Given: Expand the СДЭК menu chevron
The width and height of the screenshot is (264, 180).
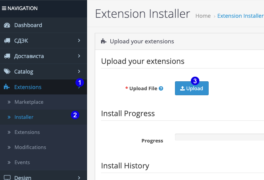Looking at the screenshot, I should pos(79,40).
